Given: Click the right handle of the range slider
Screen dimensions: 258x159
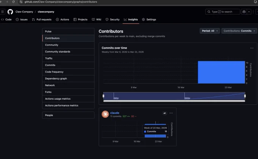Looking at the screenshot, I should [245, 96].
